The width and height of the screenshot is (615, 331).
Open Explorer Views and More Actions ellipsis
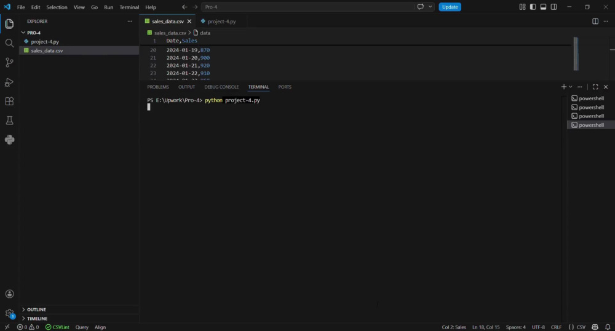click(x=130, y=21)
